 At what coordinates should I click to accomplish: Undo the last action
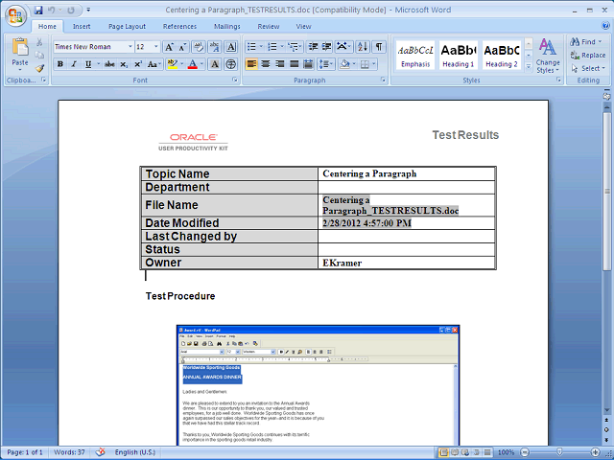pyautogui.click(x=51, y=11)
